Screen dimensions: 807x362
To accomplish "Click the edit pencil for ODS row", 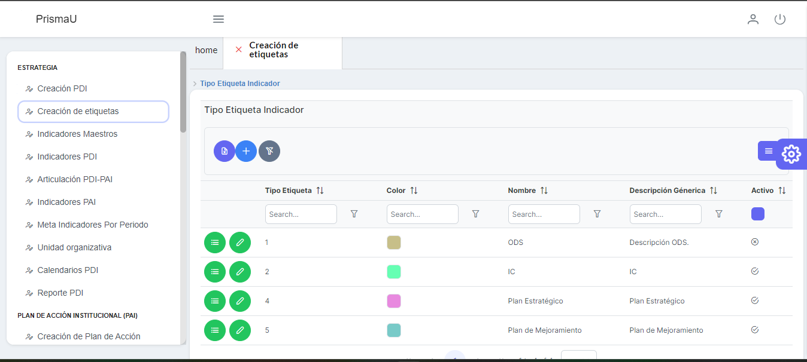I will (240, 243).
